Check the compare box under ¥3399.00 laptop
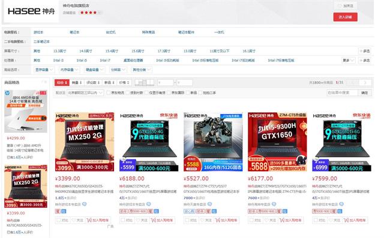 [59, 220]
